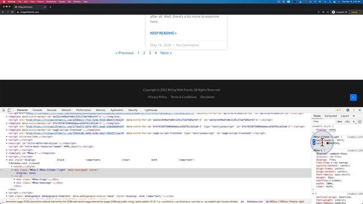Open the DevTools three-dot customize menu
The width and height of the screenshot is (363, 204).
(x=354, y=110)
